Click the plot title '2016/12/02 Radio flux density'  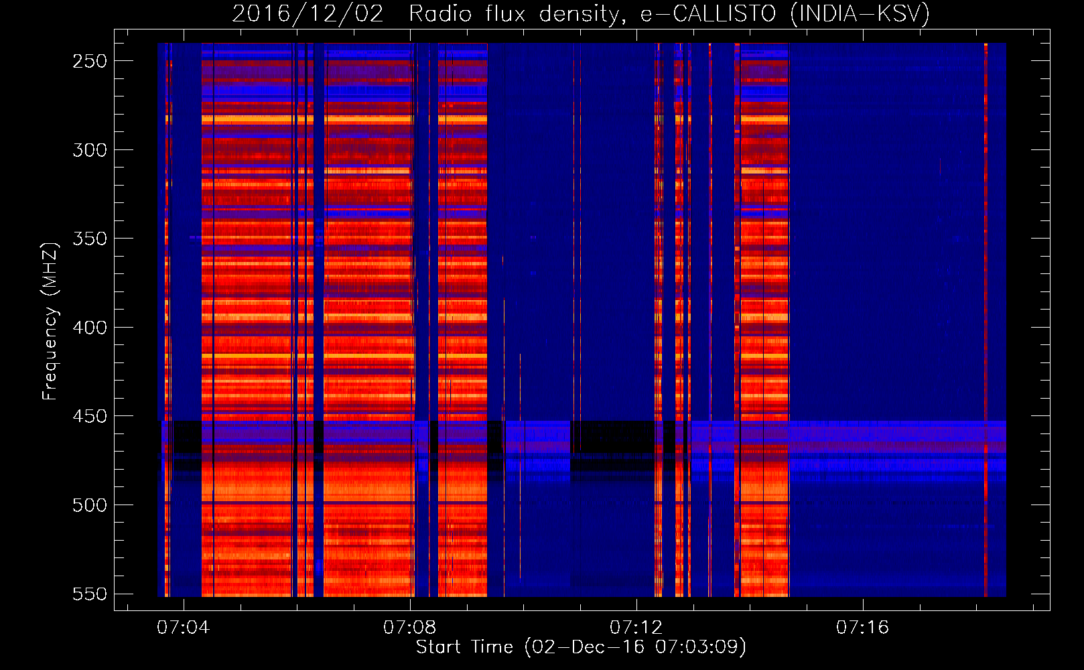[x=581, y=14]
